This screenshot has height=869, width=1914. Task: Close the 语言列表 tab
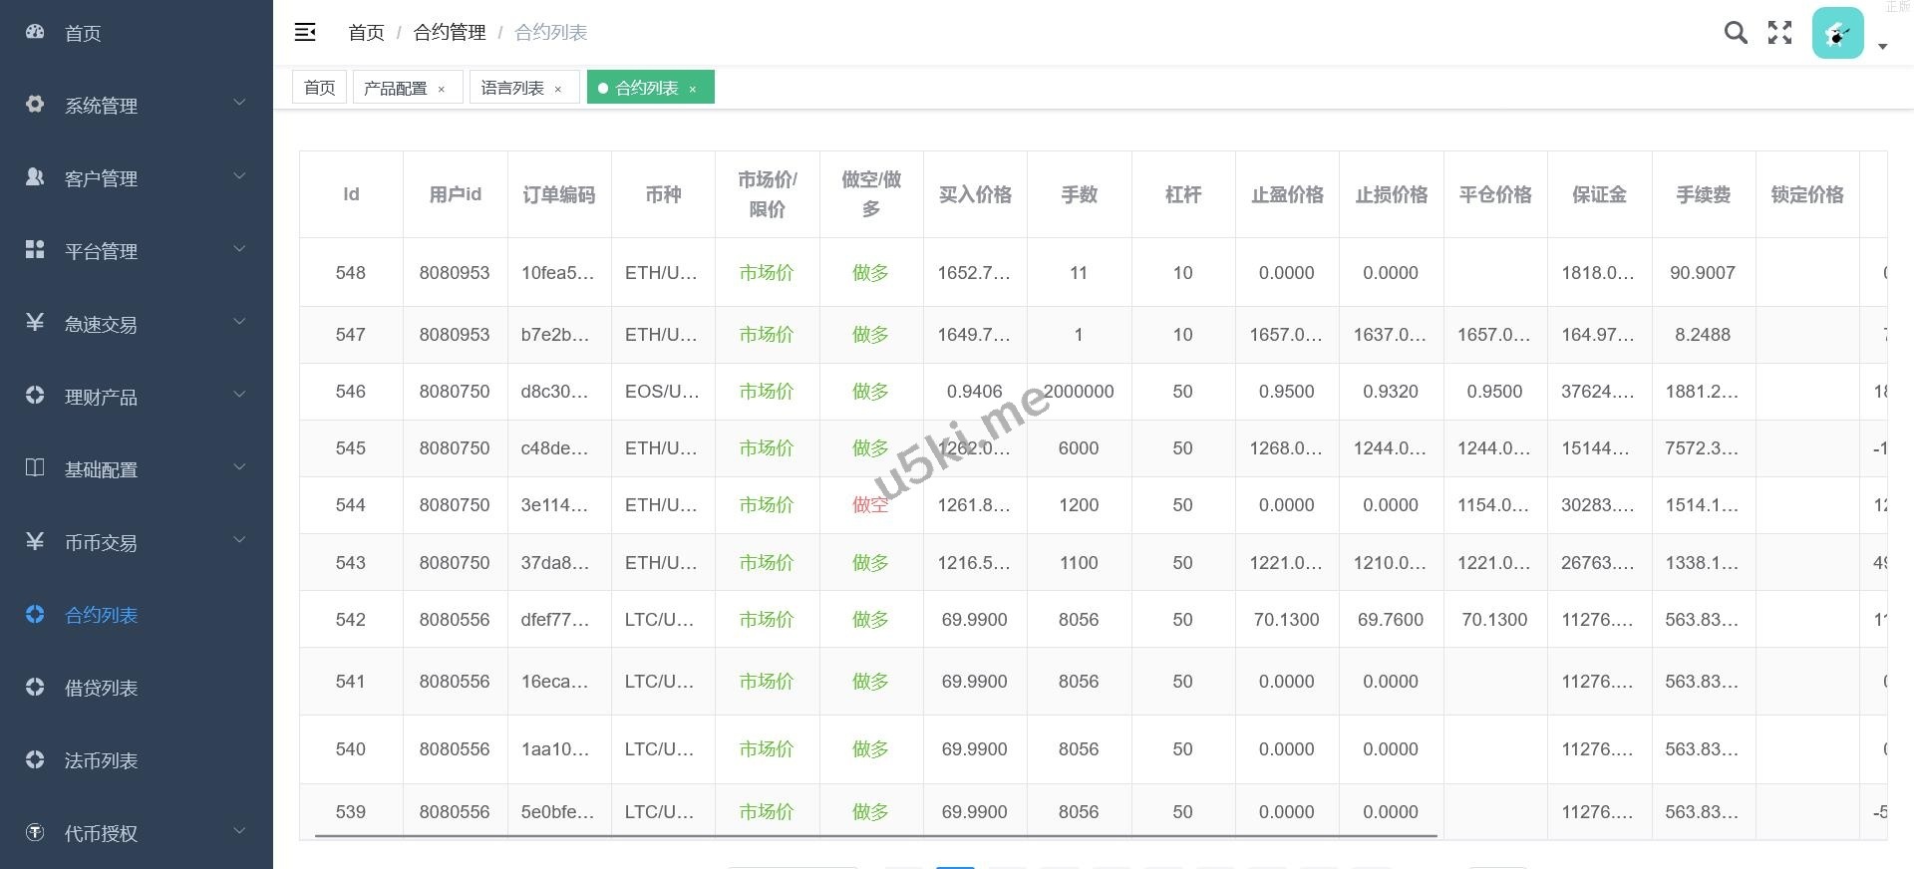(558, 89)
